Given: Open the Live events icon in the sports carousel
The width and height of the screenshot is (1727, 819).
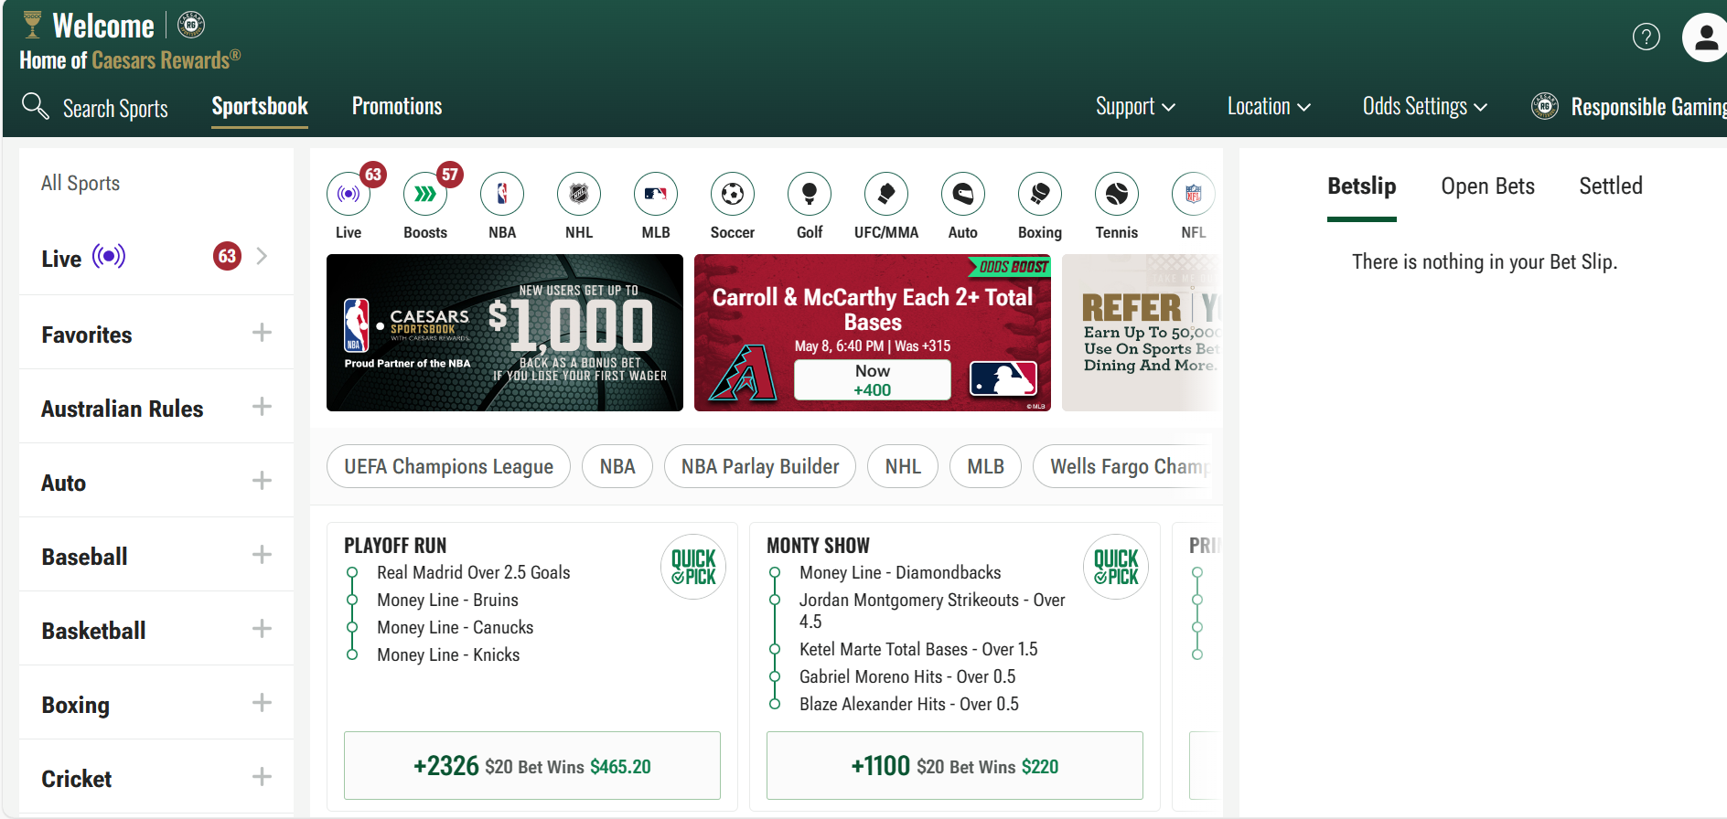Looking at the screenshot, I should click(349, 194).
